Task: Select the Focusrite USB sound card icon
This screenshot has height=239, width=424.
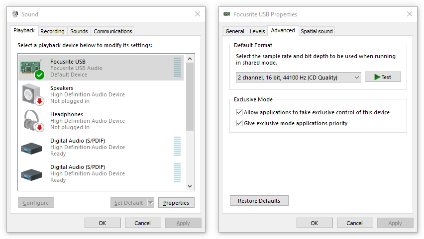Action: click(32, 69)
